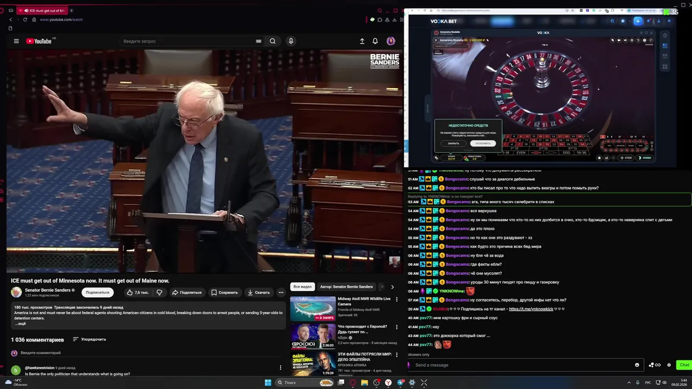Click the on-screen keyboard icon in search box

[x=258, y=41]
